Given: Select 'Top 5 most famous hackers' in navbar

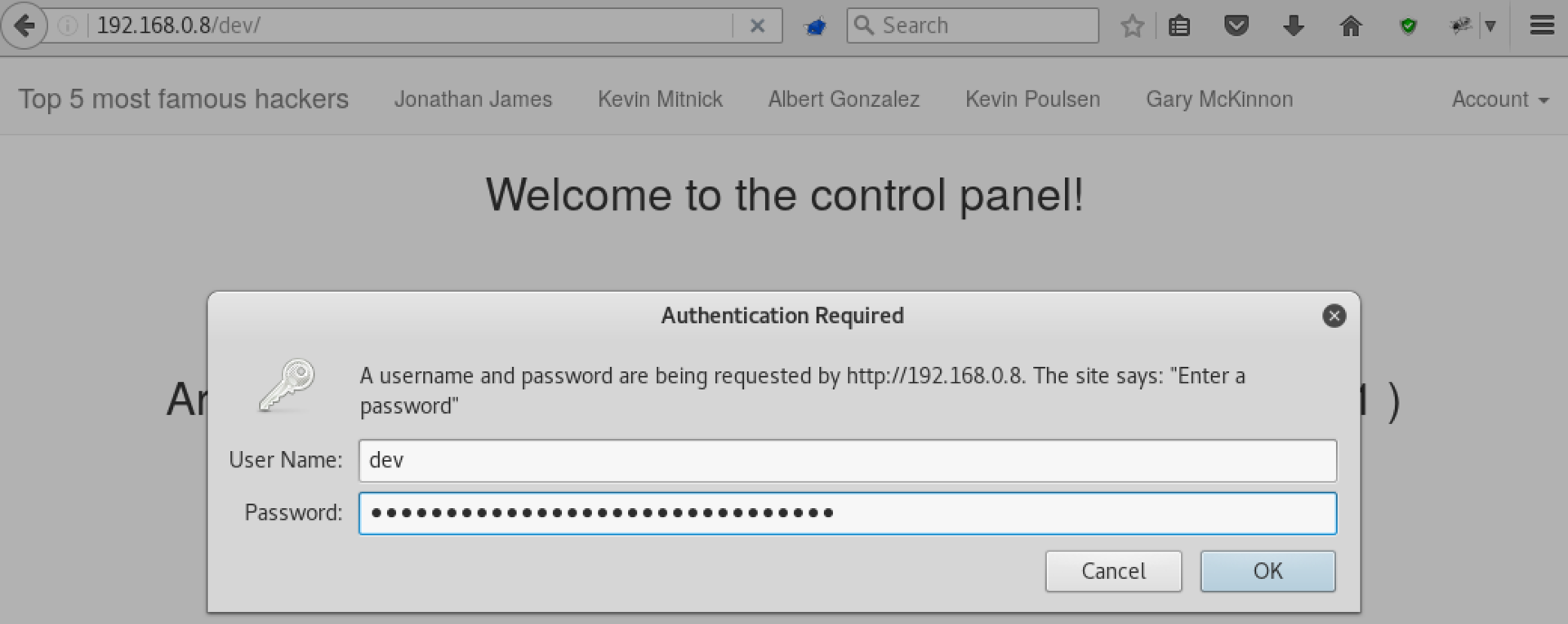Looking at the screenshot, I should [184, 99].
